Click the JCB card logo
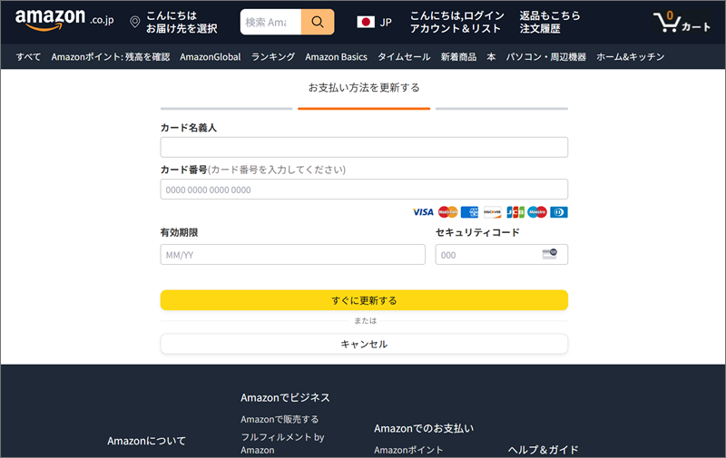Image resolution: width=726 pixels, height=458 pixels. [515, 212]
